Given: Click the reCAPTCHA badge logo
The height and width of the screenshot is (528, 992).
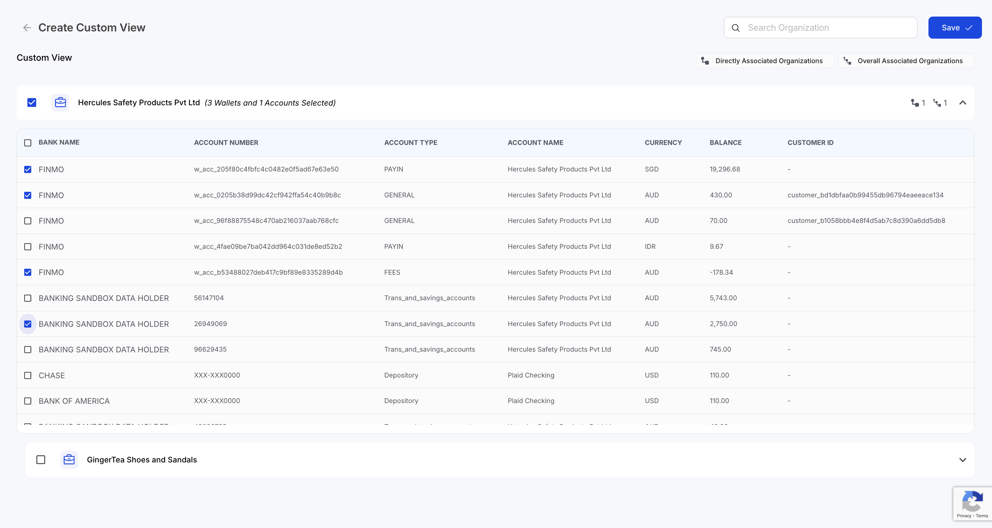Looking at the screenshot, I should [972, 501].
